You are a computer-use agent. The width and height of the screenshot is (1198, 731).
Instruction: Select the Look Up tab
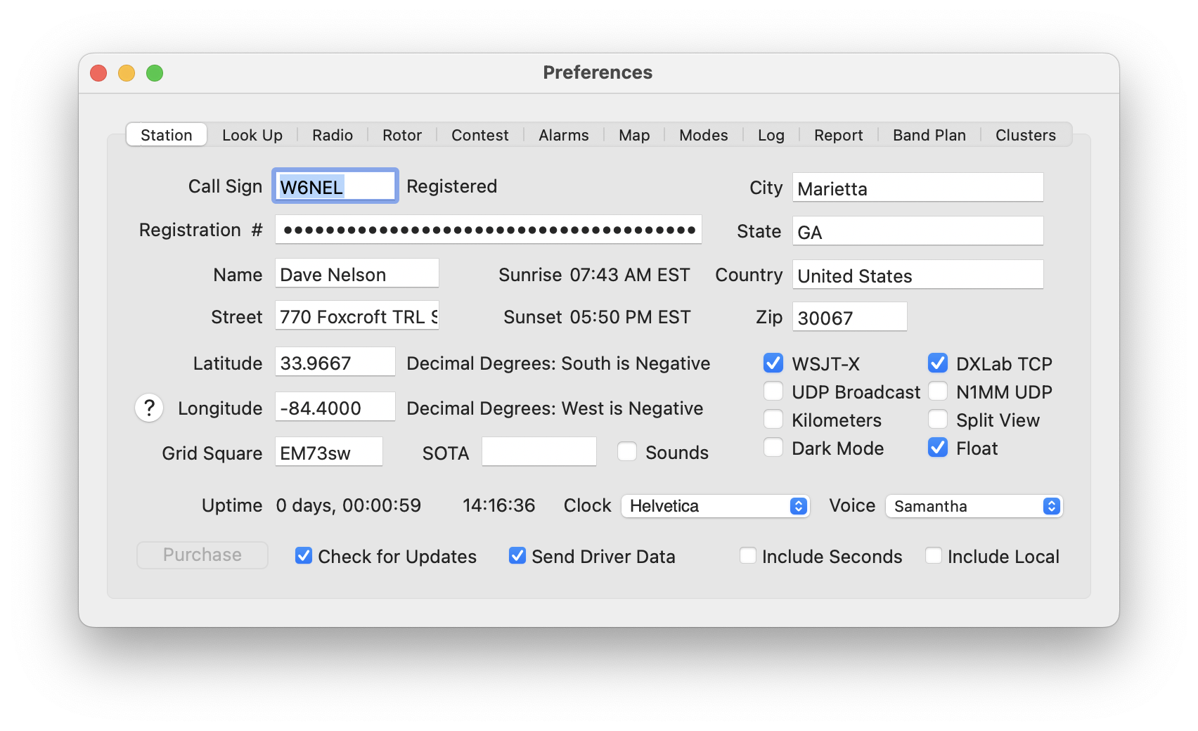pyautogui.click(x=252, y=135)
